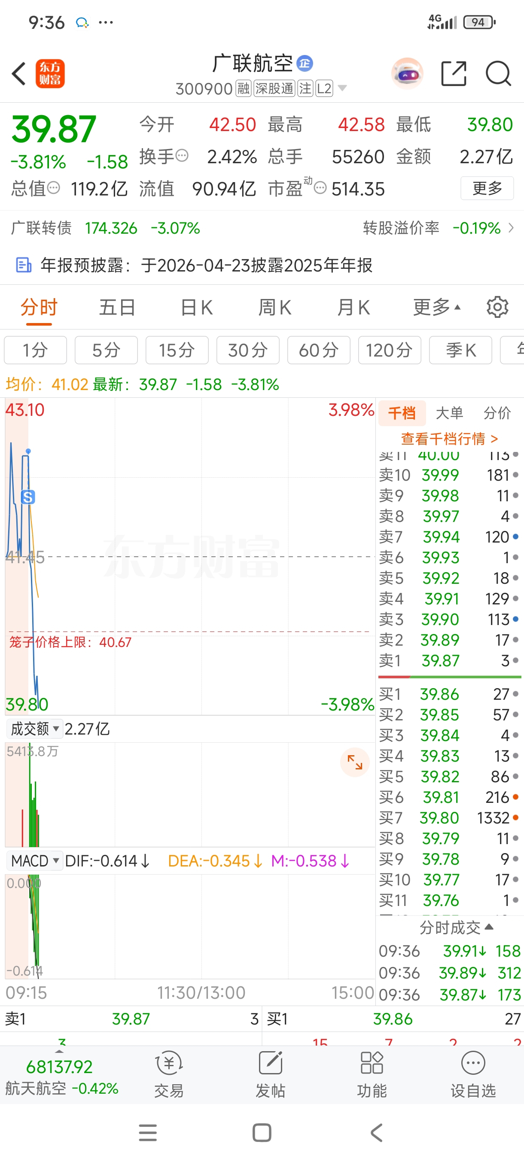Open 年报预披露 announcement line

pos(262,265)
